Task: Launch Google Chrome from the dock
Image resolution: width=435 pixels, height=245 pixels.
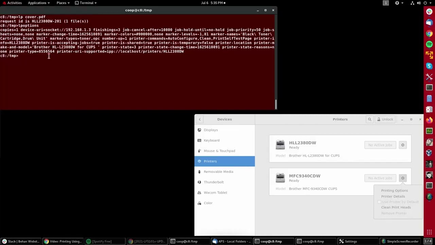Action: (x=429, y=33)
